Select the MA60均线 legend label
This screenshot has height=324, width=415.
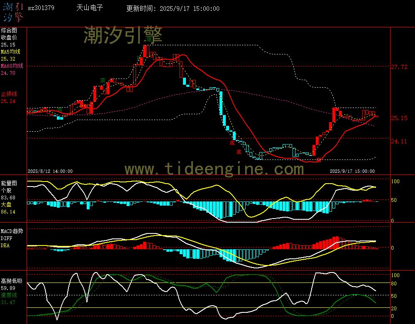click(x=12, y=66)
